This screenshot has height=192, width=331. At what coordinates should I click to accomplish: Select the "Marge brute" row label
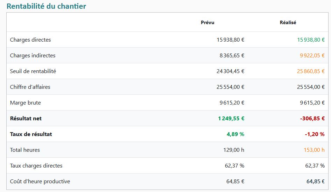pos(25,103)
